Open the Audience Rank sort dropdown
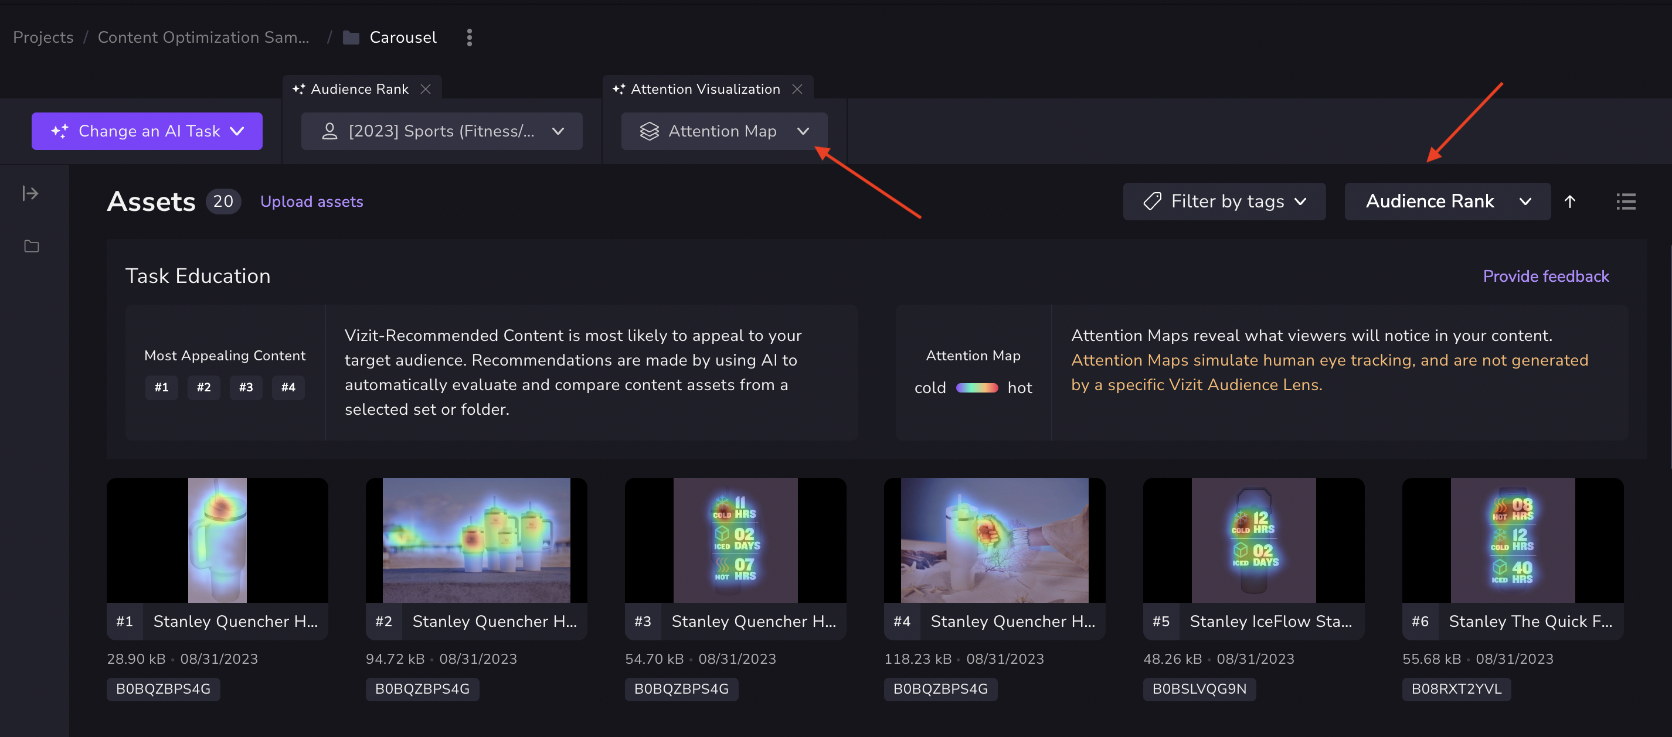This screenshot has width=1672, height=737. [1447, 201]
